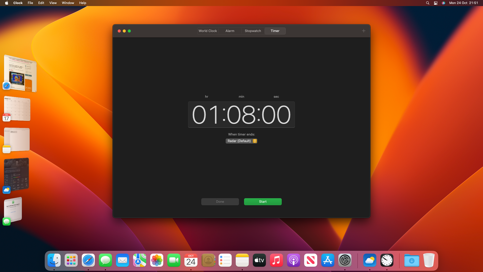Toggle Radar notification sound emoji
The height and width of the screenshot is (272, 483).
255,141
